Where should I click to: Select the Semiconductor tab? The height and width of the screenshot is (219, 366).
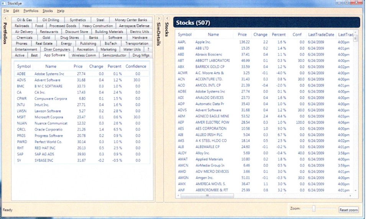[x=114, y=55]
